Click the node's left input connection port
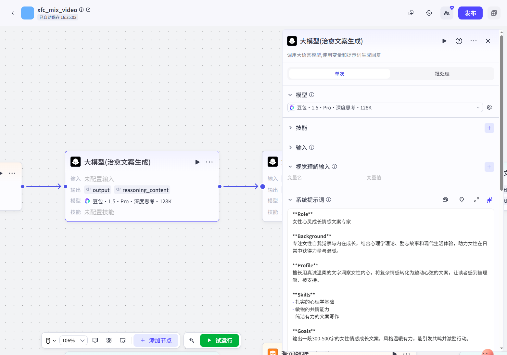This screenshot has height=355, width=507. click(x=65, y=186)
